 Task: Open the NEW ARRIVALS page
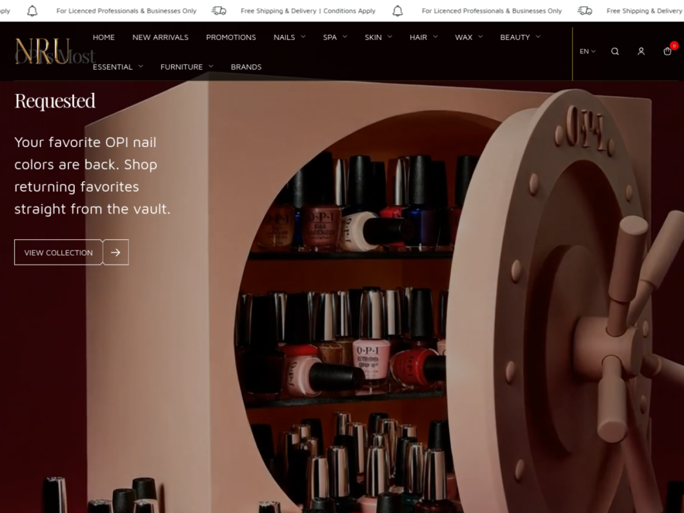[160, 37]
